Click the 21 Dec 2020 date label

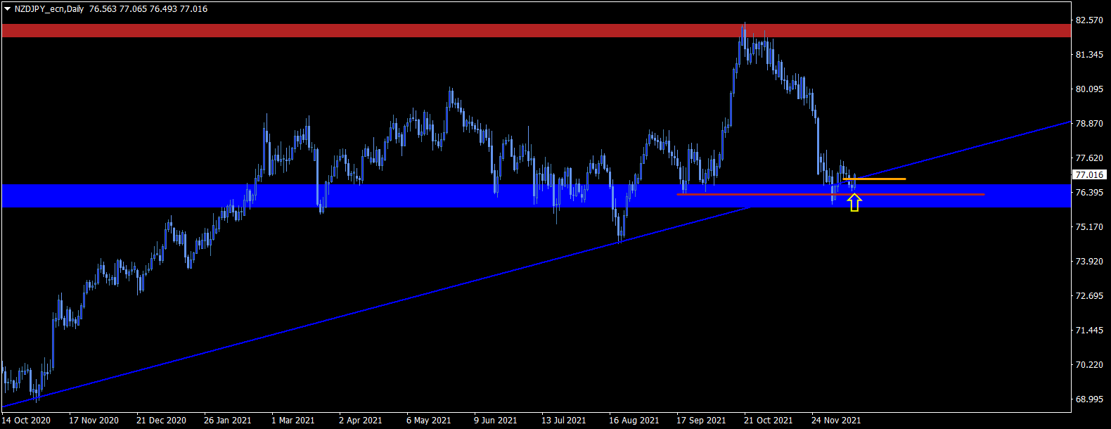click(161, 421)
